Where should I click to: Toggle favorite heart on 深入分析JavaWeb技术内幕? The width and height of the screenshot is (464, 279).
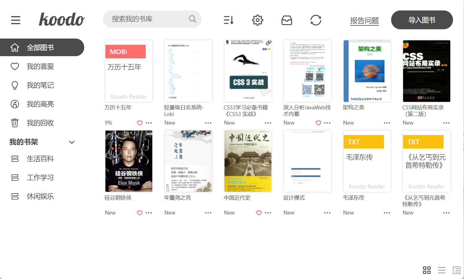click(318, 123)
